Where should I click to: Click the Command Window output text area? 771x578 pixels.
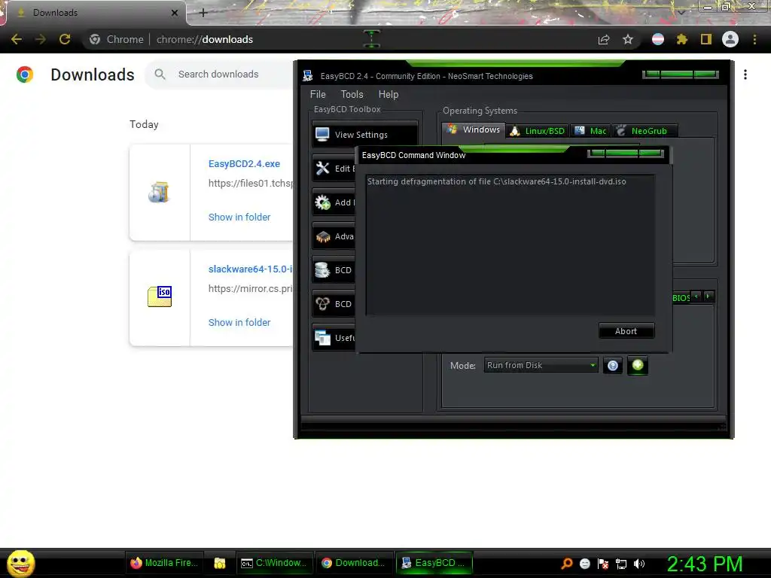point(510,245)
